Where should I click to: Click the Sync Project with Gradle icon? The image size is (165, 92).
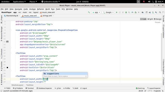pyautogui.click(x=150, y=12)
